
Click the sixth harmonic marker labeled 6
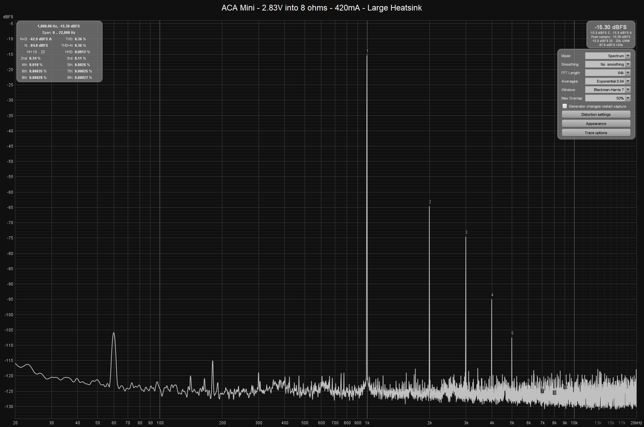coord(528,380)
